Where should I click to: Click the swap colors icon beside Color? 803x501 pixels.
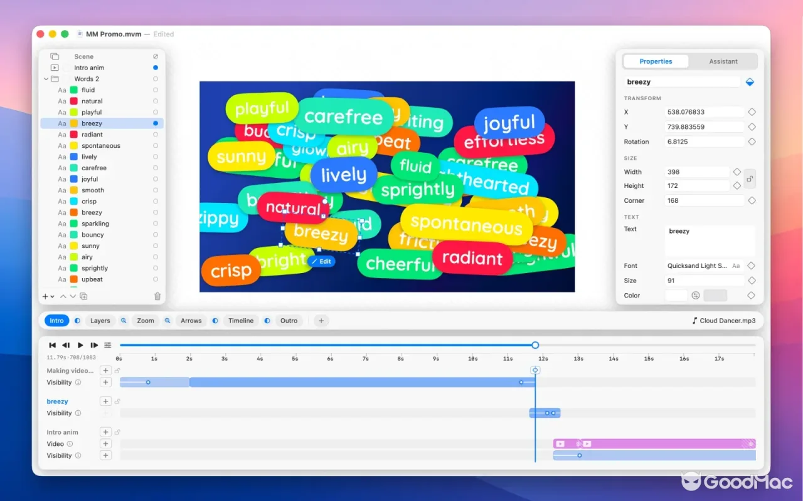[x=696, y=296]
